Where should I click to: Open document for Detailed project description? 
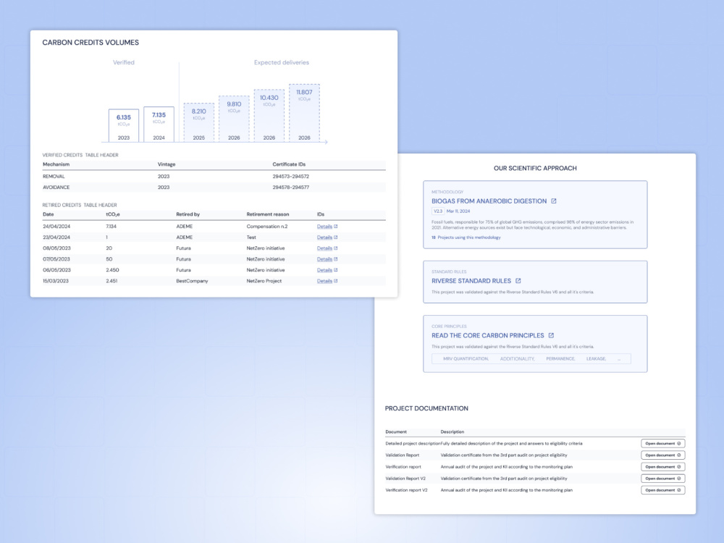point(662,443)
